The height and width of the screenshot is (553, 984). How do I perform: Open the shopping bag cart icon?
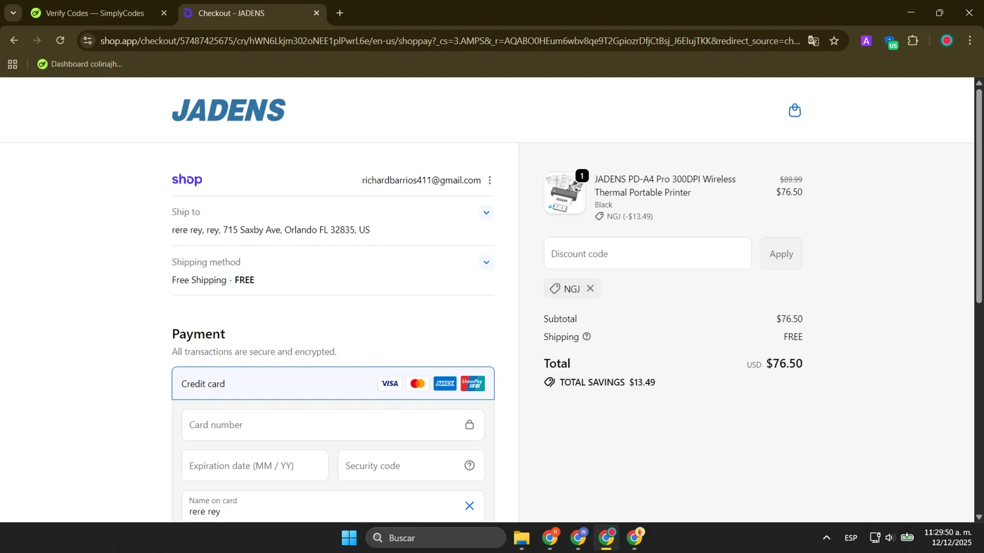(x=794, y=110)
